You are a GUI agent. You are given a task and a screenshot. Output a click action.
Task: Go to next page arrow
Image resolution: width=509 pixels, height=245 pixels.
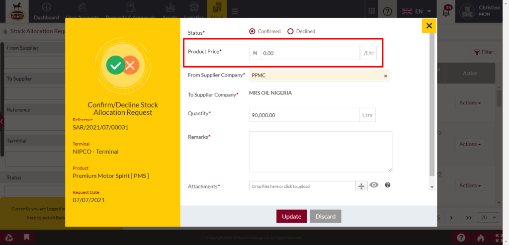451,217
